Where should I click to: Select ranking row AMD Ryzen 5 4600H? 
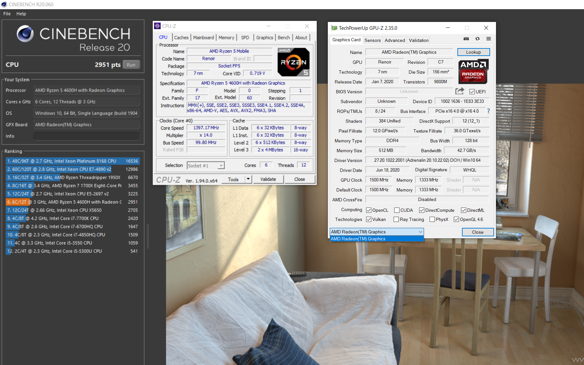pyautogui.click(x=73, y=202)
